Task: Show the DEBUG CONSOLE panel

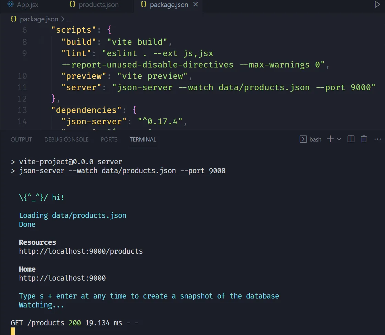Action: click(66, 139)
